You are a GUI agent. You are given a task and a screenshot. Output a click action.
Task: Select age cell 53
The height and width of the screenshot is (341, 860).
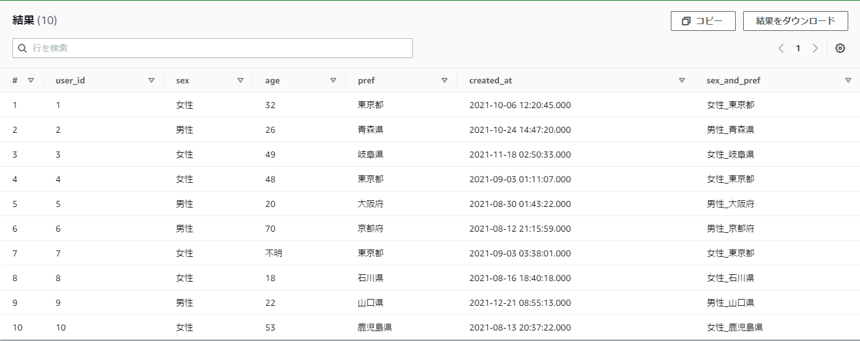click(x=270, y=327)
